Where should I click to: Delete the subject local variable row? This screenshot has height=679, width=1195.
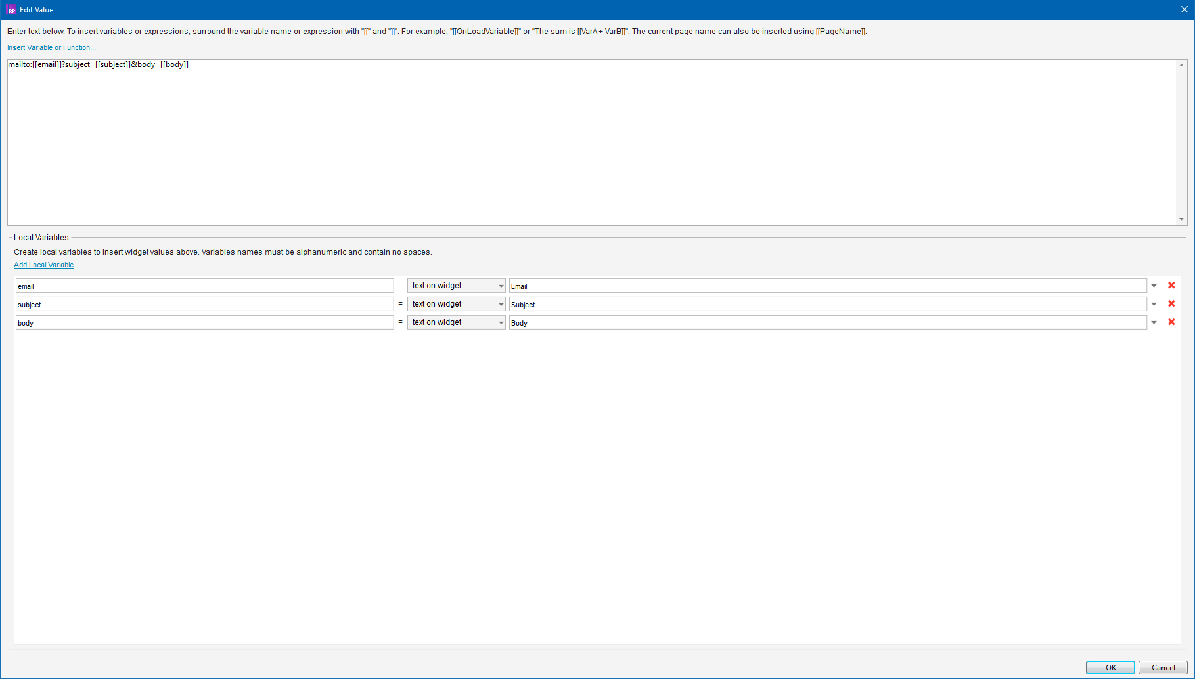[1171, 304]
